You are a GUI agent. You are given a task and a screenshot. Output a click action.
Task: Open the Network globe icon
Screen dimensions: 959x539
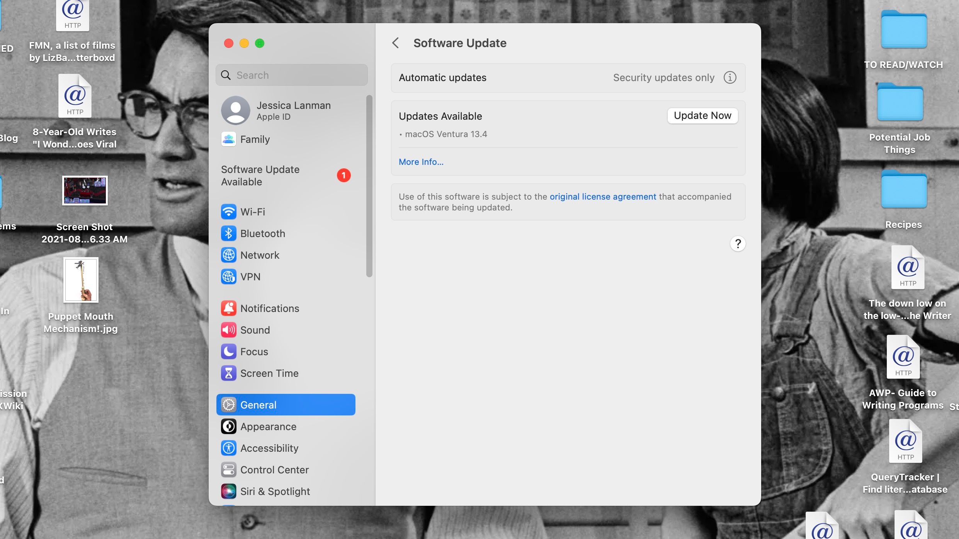click(228, 255)
